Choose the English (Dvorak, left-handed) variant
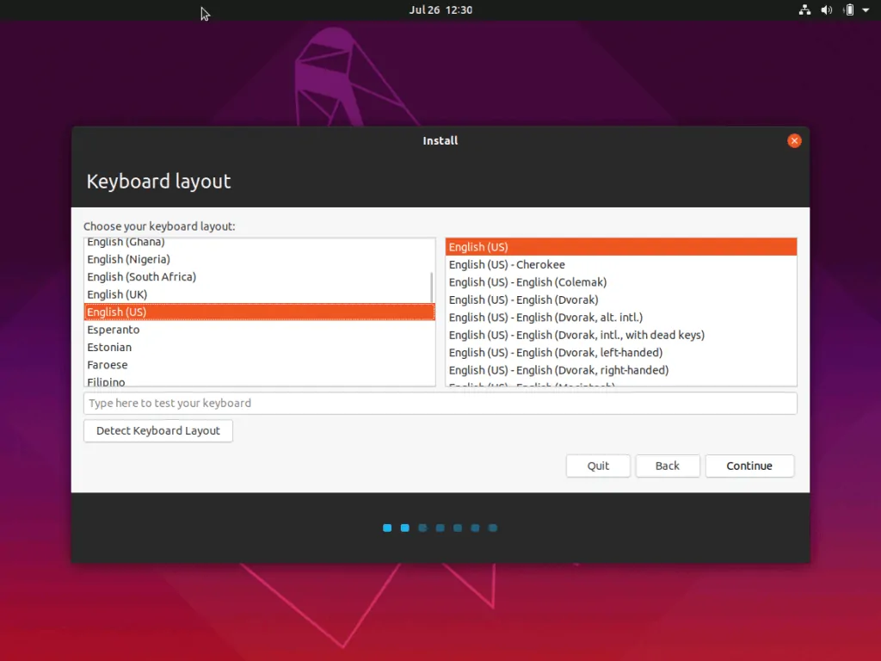 (x=555, y=353)
